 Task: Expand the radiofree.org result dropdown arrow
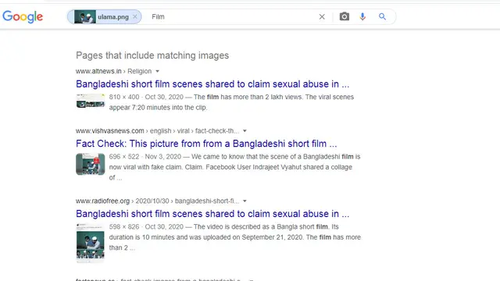click(245, 201)
